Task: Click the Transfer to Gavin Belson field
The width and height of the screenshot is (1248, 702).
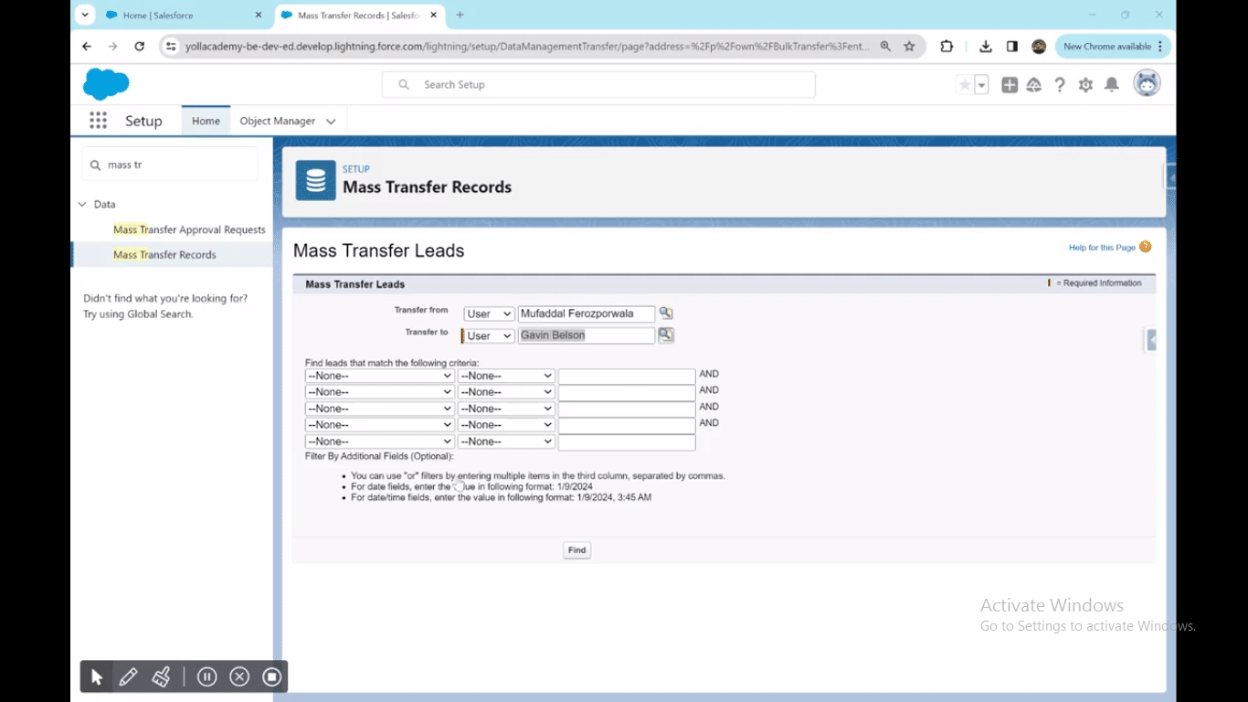Action: [x=587, y=335]
